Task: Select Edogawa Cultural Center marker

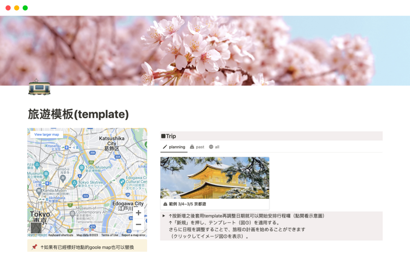Action: pyautogui.click(x=122, y=181)
